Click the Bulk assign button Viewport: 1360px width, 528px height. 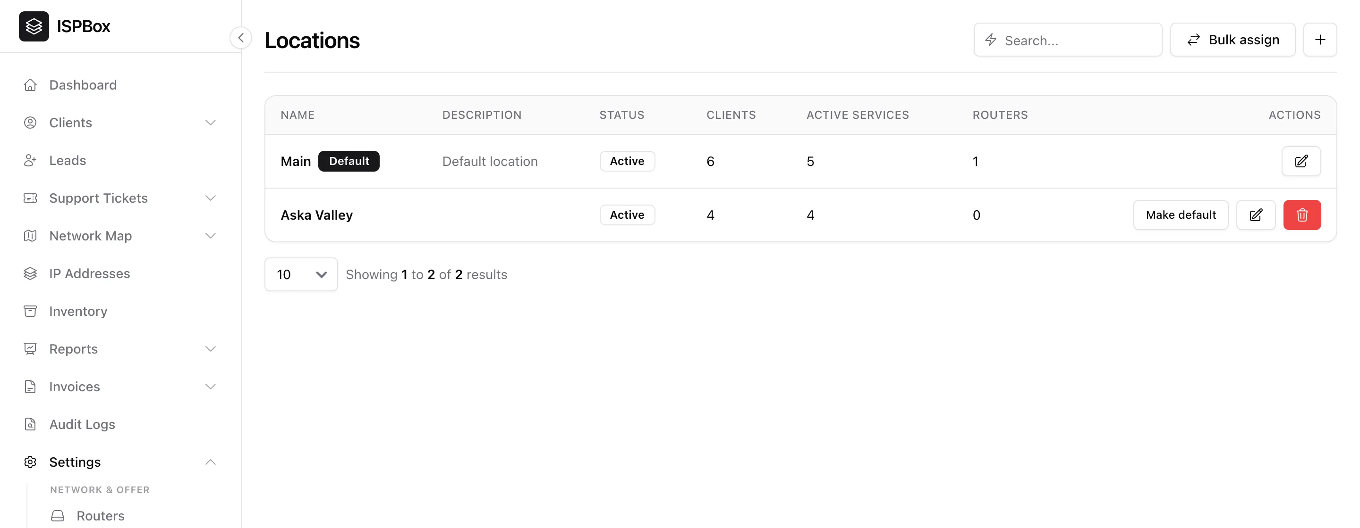(x=1233, y=40)
